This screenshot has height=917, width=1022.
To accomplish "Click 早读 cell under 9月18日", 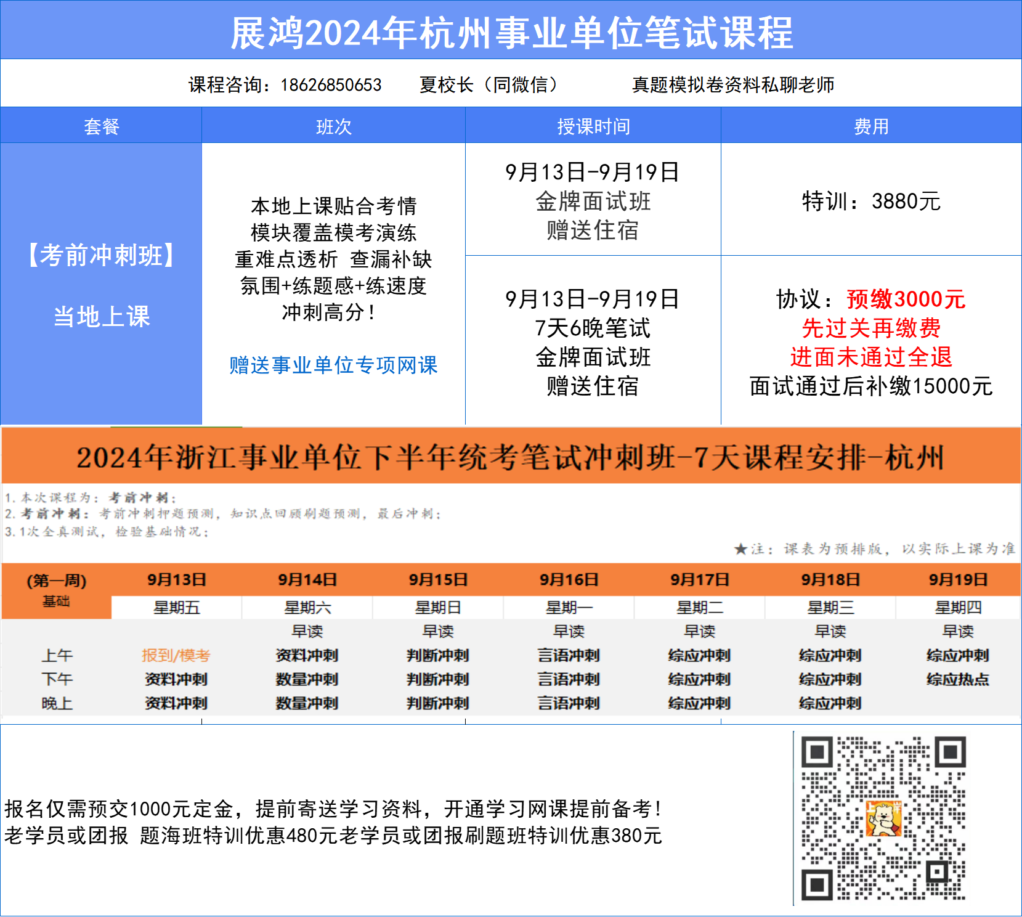I will point(830,631).
